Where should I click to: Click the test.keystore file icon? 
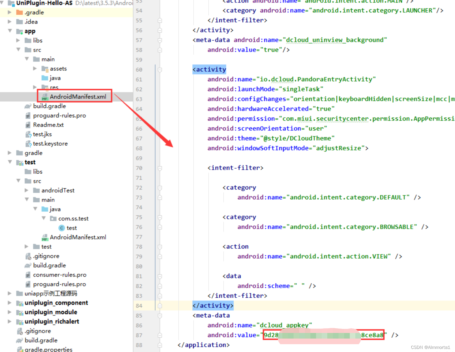pyautogui.click(x=28, y=144)
